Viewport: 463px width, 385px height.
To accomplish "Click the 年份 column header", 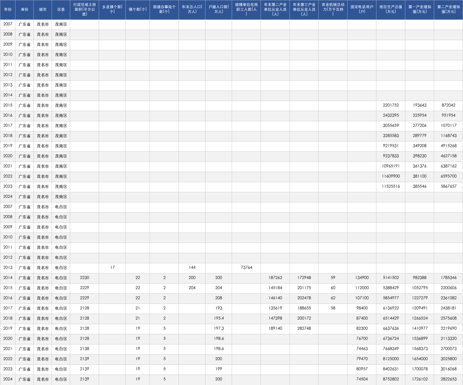I will 8,10.
